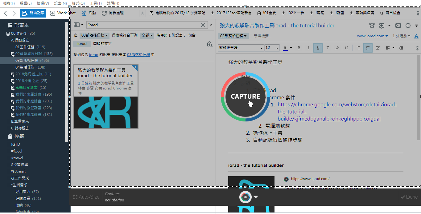Go forward with the right arrow
The width and height of the screenshot is (421, 214).
tap(14, 13)
